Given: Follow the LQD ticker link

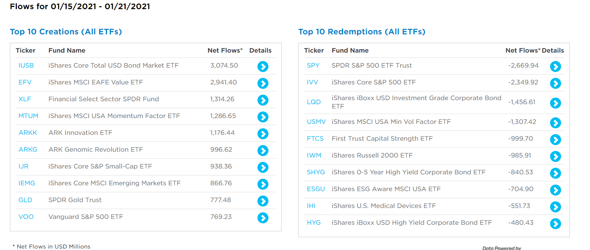Looking at the screenshot, I should tap(314, 102).
